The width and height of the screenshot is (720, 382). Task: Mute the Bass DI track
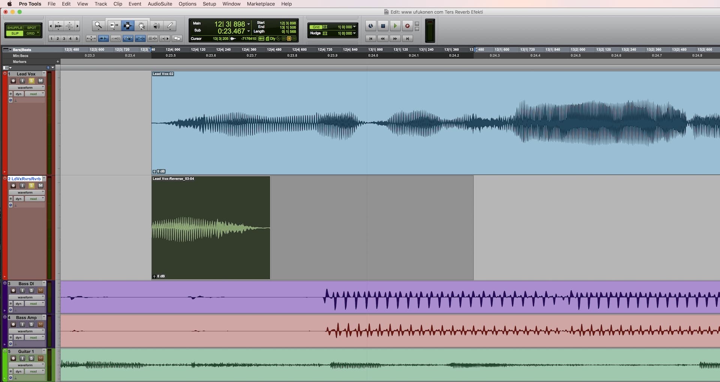(x=40, y=290)
